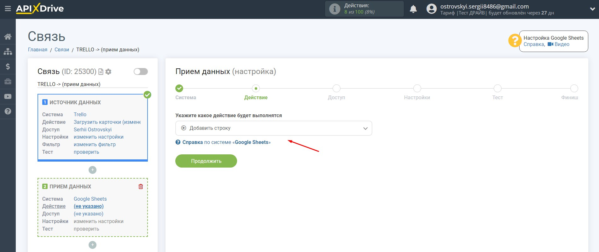The height and width of the screenshot is (252, 599).
Task: Click the source block green checkmark
Action: coord(147,94)
